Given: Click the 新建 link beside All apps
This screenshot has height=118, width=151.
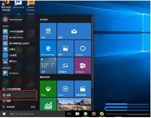Looking at the screenshot, I should pyautogui.click(x=33, y=107).
